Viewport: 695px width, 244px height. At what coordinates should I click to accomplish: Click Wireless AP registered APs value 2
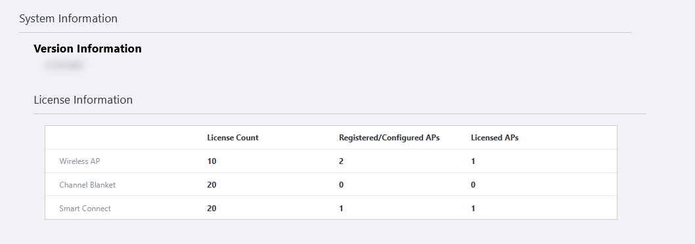click(x=342, y=161)
